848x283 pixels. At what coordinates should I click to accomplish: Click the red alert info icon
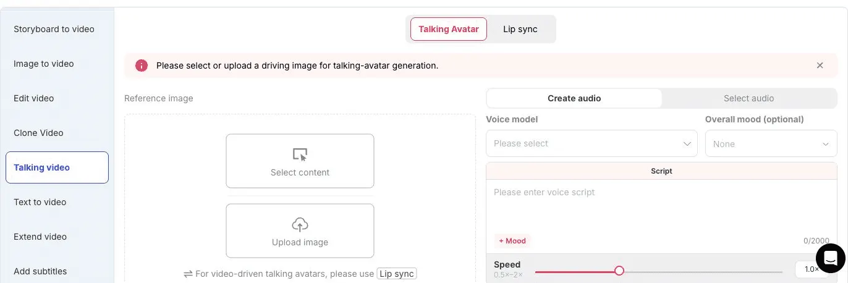(x=142, y=65)
